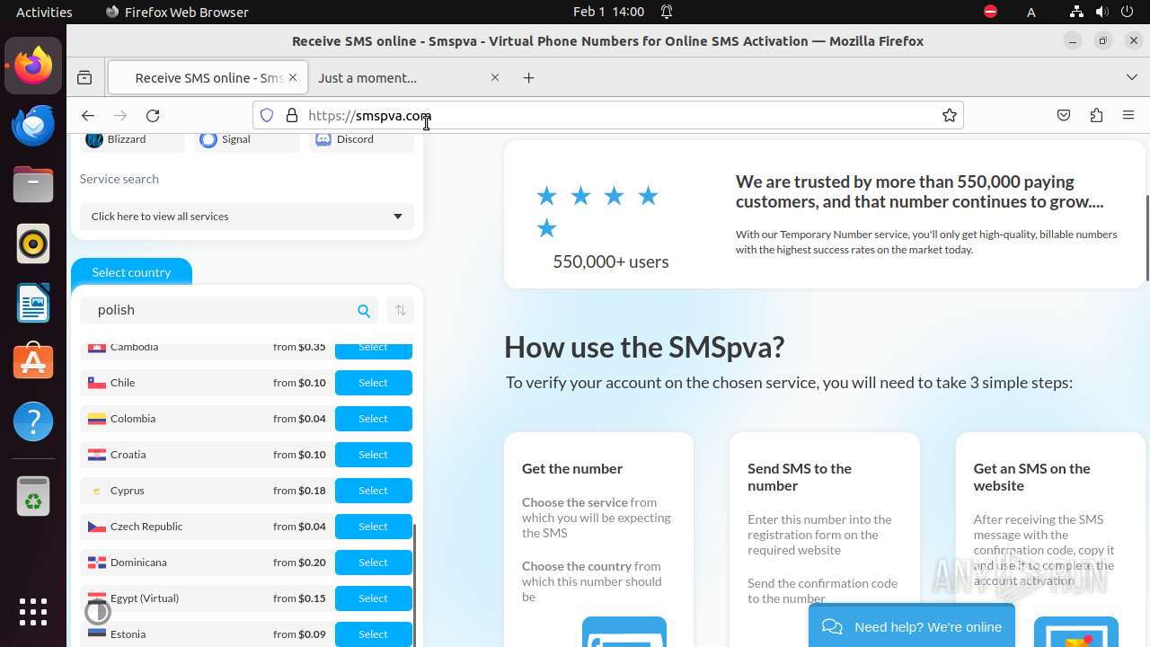Image resolution: width=1150 pixels, height=647 pixels.
Task: Toggle the country sort order arrows
Action: [401, 310]
